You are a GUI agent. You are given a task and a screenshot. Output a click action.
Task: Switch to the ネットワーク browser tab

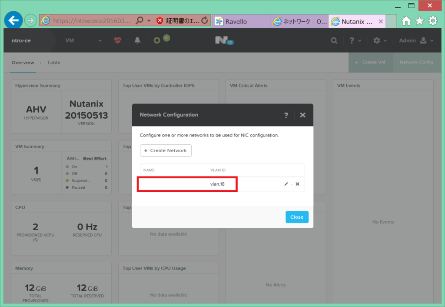tap(299, 22)
